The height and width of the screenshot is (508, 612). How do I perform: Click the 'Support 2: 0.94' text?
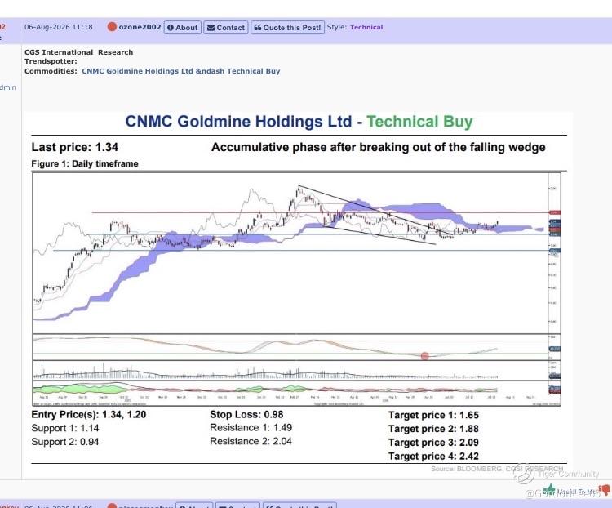coord(65,442)
